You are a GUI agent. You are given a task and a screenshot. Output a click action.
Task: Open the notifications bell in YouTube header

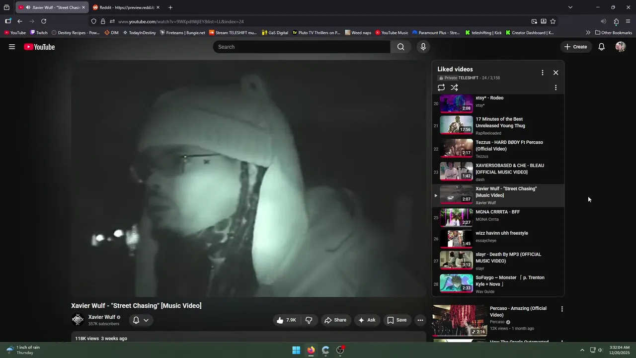(601, 47)
